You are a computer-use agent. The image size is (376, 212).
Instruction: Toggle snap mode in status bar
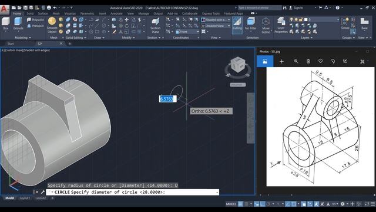[x=246, y=204]
